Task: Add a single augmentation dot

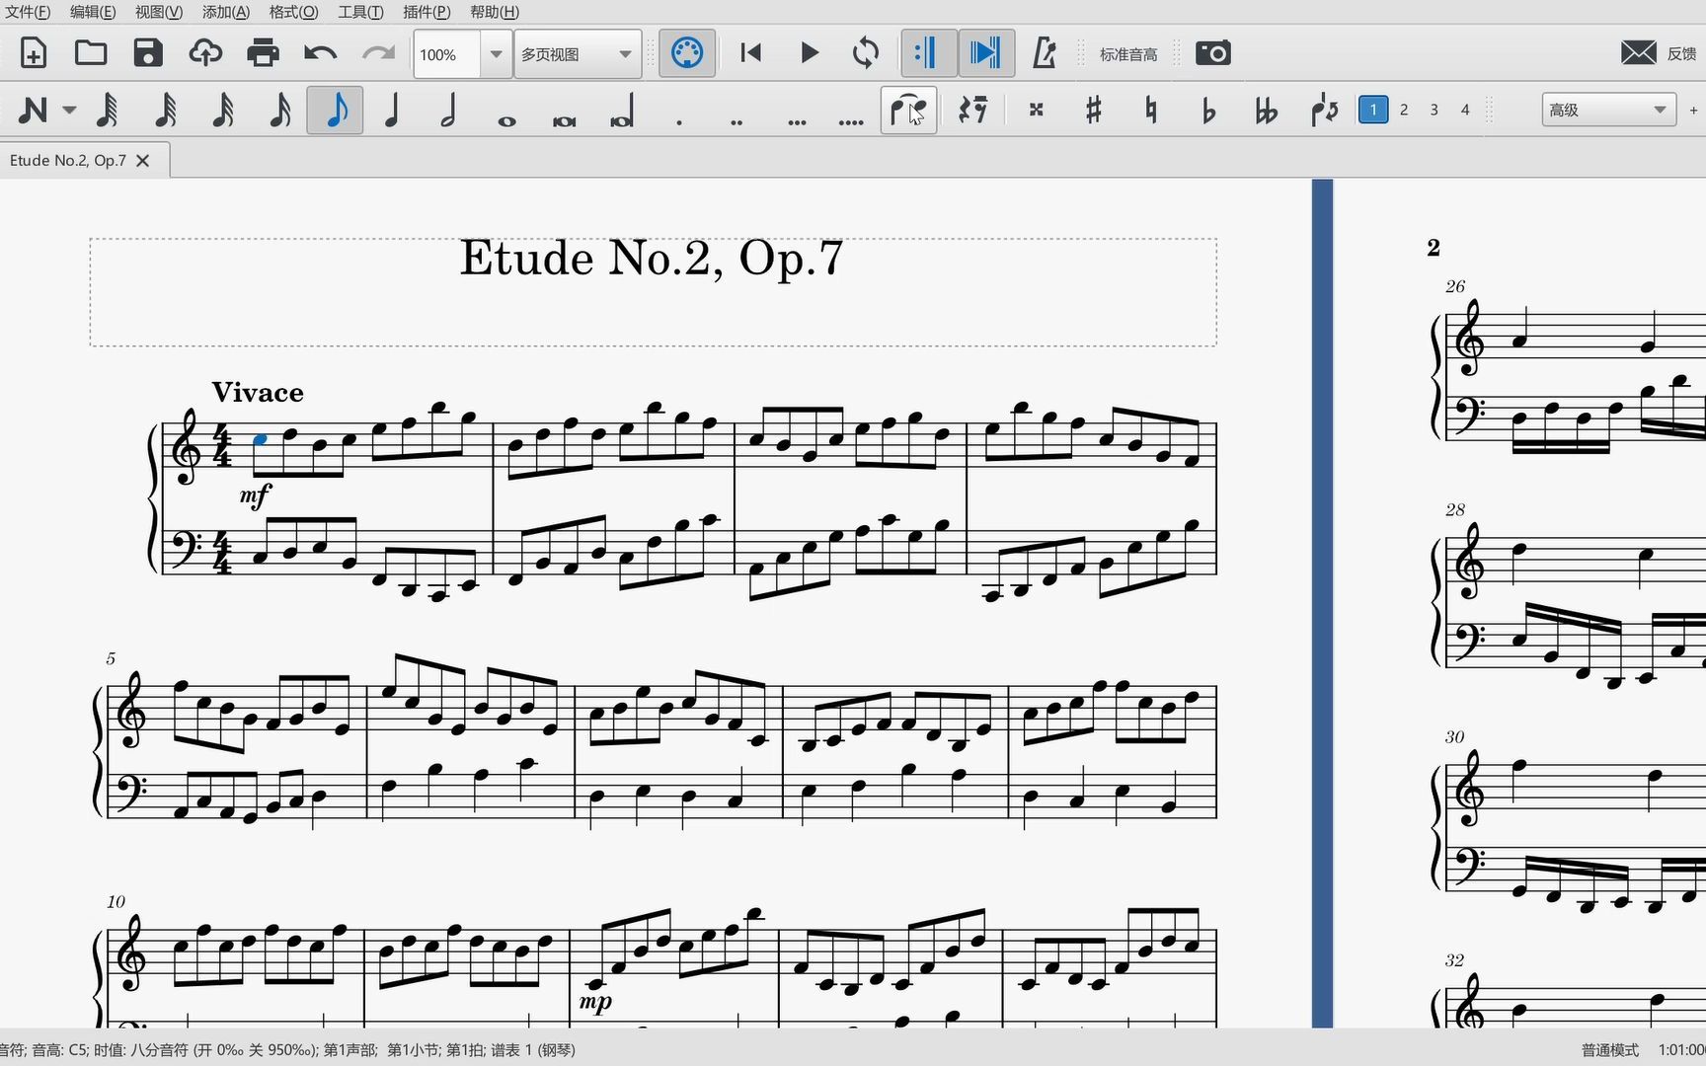Action: pos(679,121)
